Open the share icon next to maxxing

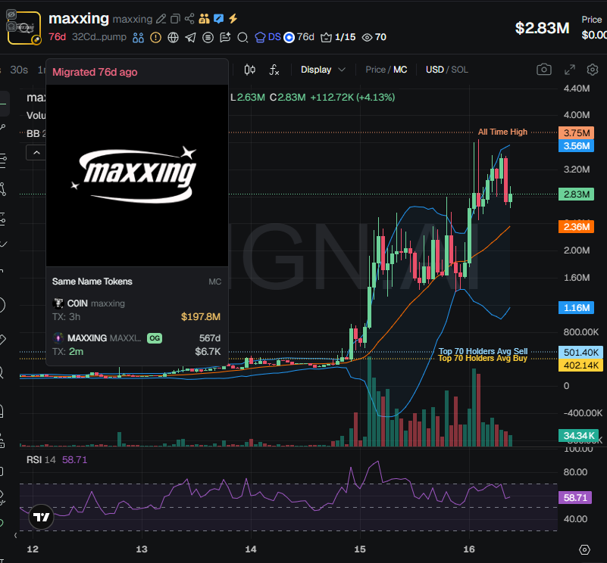(189, 19)
